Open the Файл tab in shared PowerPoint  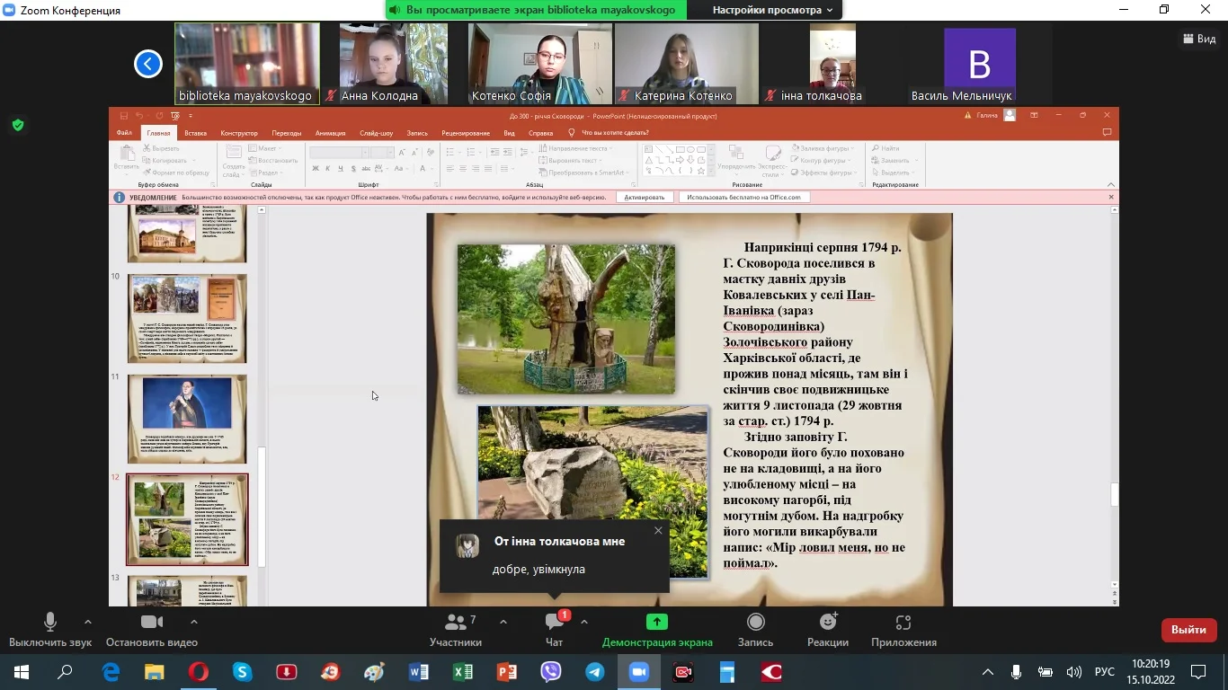(x=124, y=133)
